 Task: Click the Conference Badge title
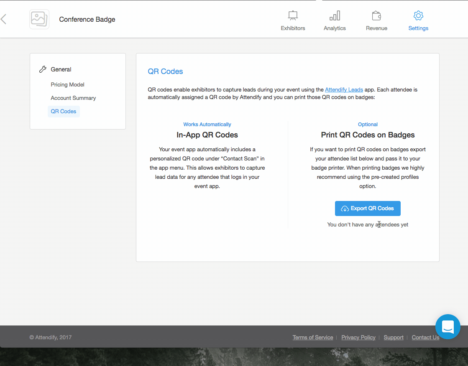point(87,19)
